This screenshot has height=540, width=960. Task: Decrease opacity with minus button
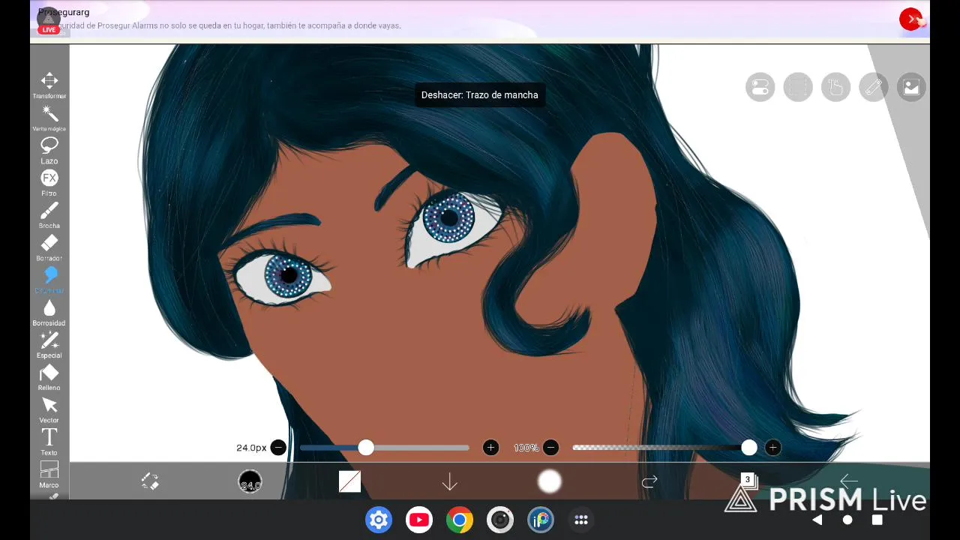pos(550,448)
